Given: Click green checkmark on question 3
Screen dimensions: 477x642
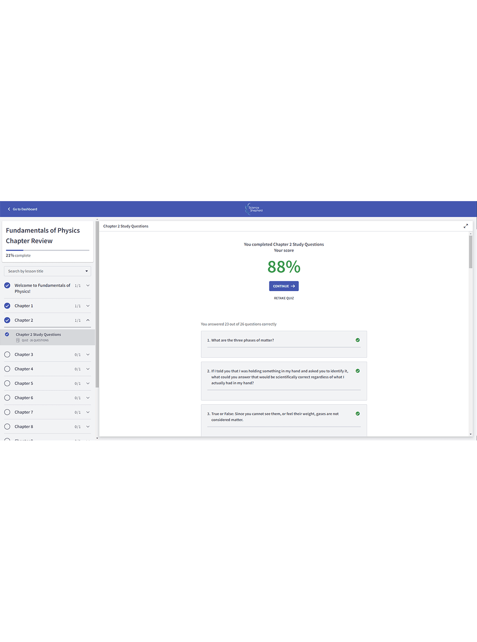Looking at the screenshot, I should coord(358,414).
